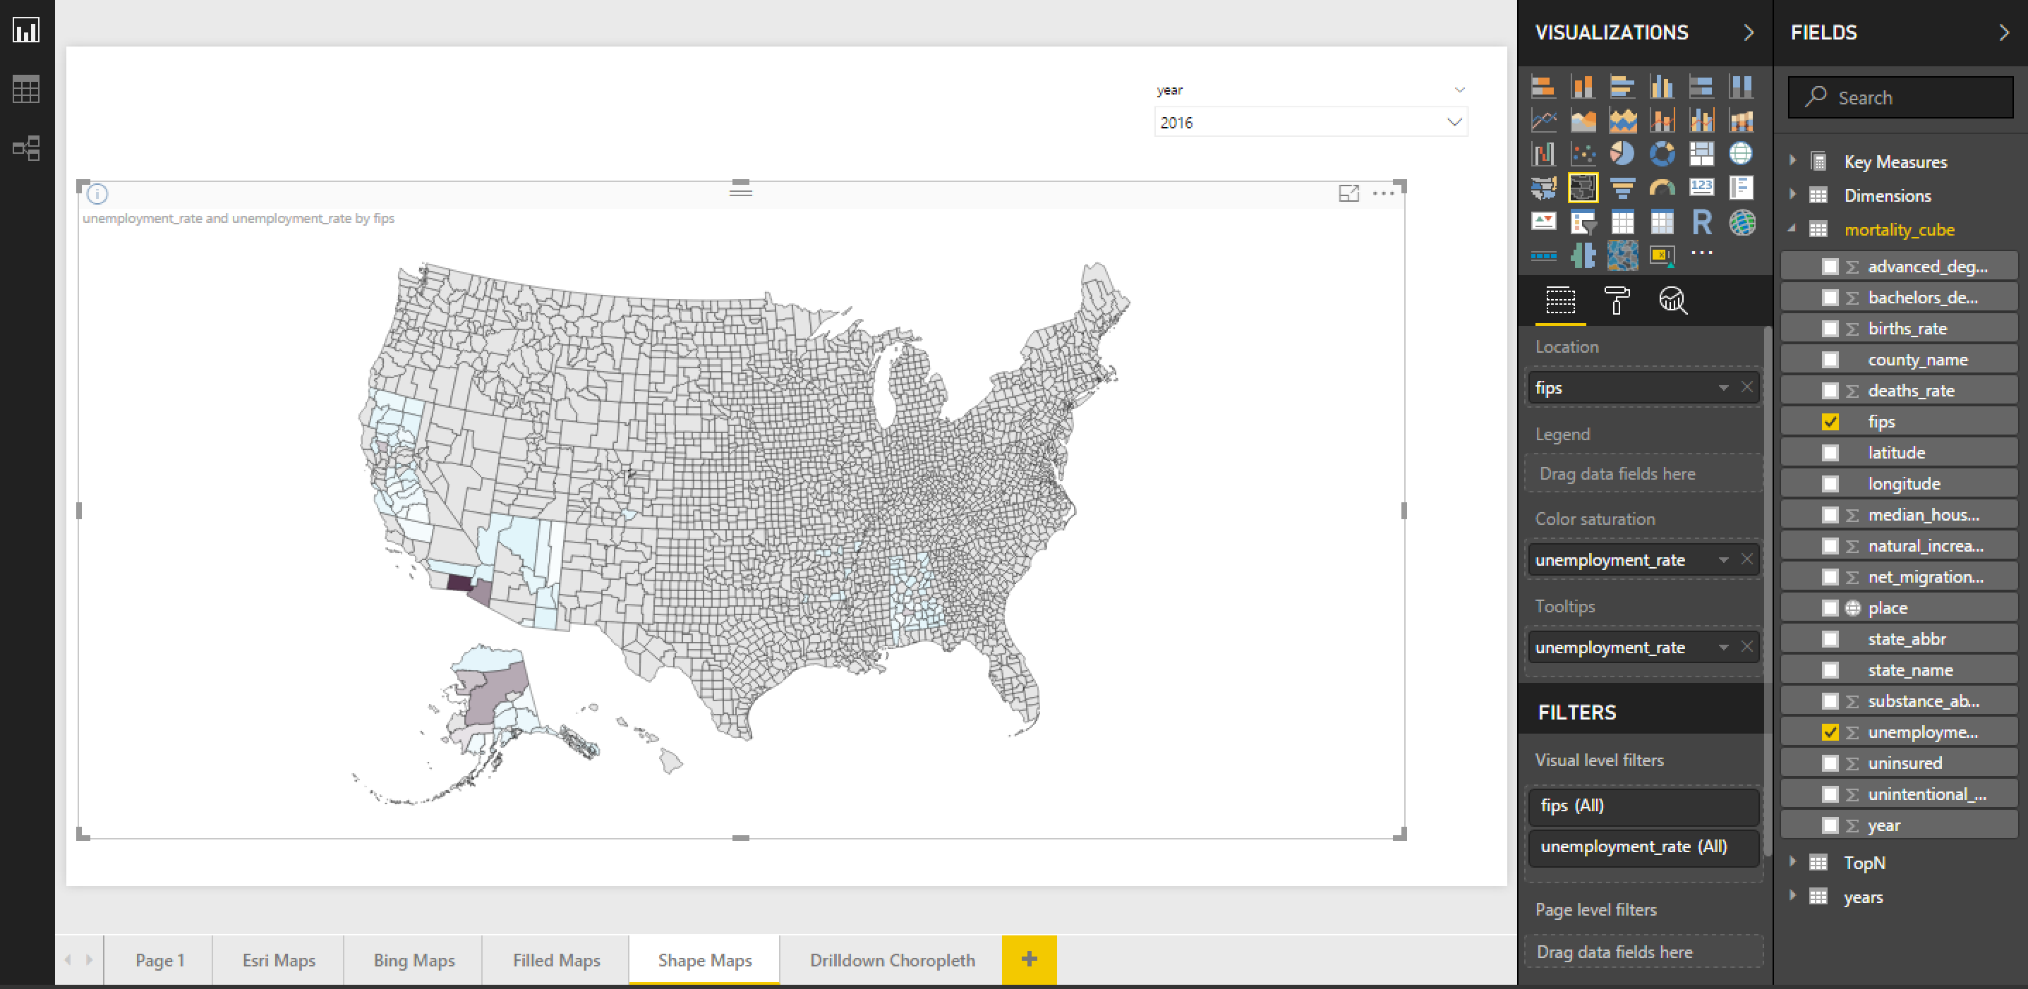Check the deaths_rate field checkbox
This screenshot has width=2028, height=989.
[1830, 389]
